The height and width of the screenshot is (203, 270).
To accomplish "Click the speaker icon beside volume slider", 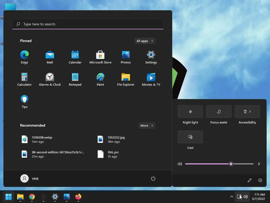I will pos(180,164).
